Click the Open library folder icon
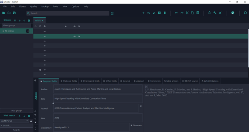 (9, 13)
